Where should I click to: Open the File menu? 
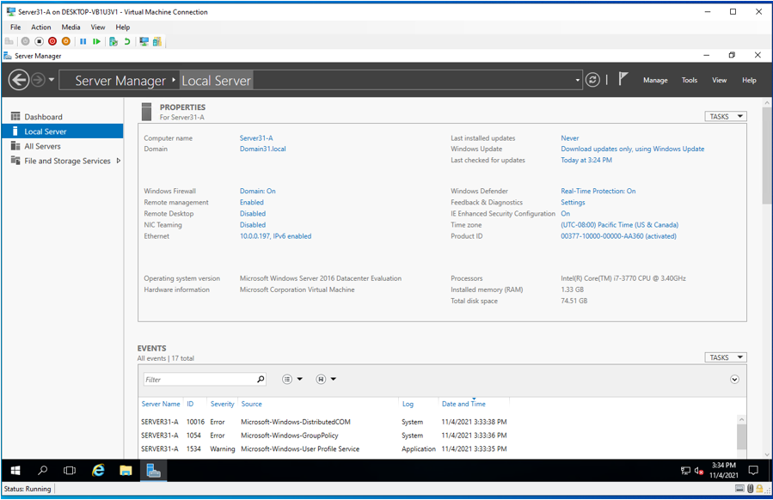(x=15, y=27)
